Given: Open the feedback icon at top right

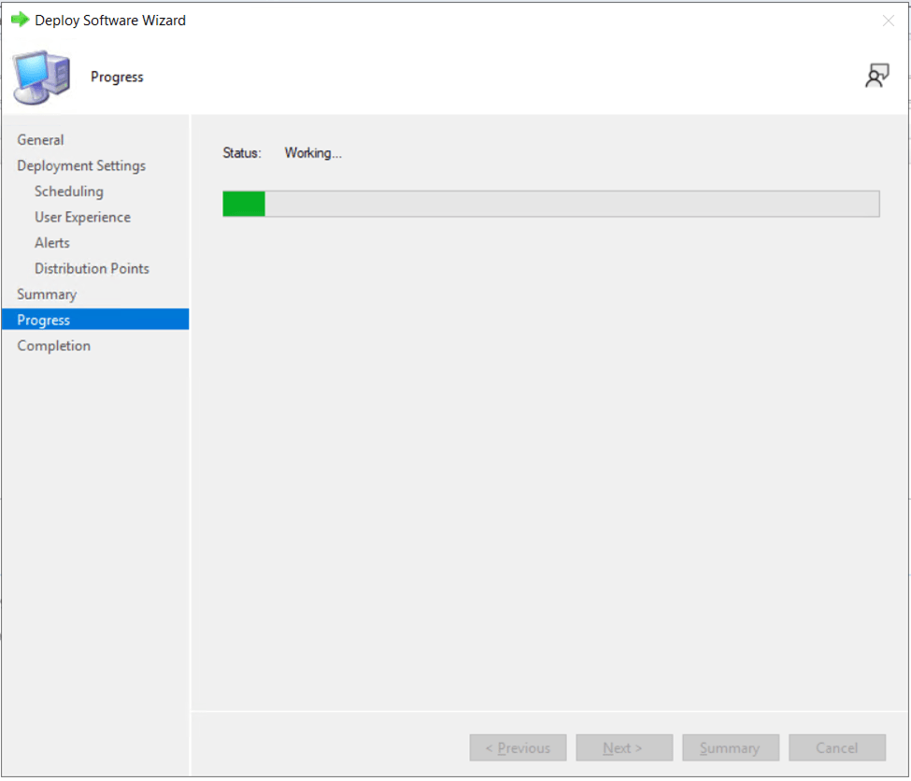Looking at the screenshot, I should pos(876,77).
